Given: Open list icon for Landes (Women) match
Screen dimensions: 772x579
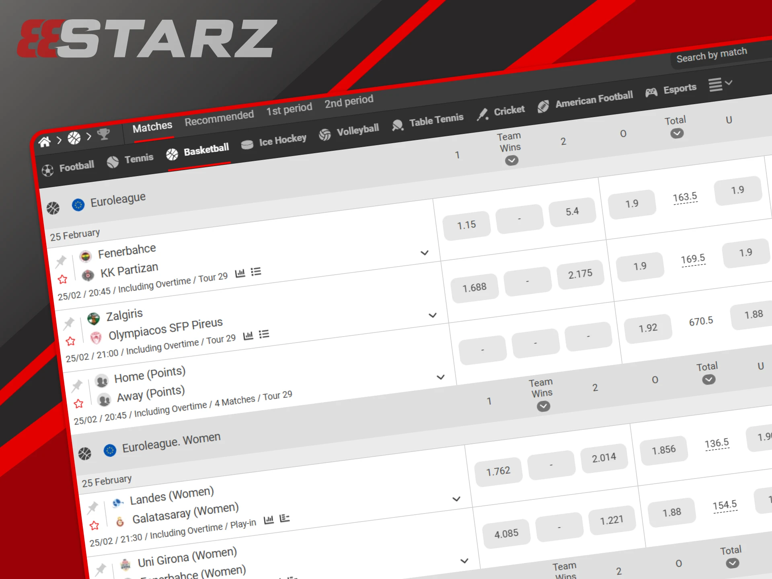Looking at the screenshot, I should (x=285, y=518).
